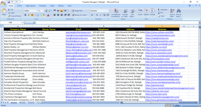Click the insert function fx icon
The image size is (201, 107).
34,23
